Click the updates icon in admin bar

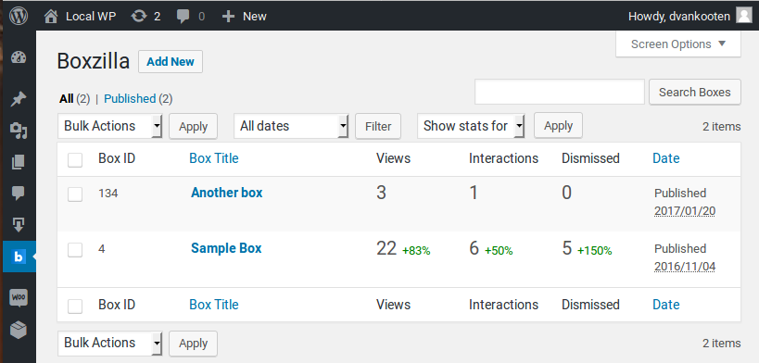(138, 16)
